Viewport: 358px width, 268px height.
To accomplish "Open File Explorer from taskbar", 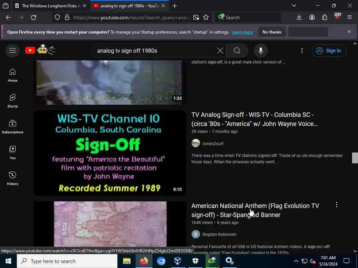I will point(127,261).
